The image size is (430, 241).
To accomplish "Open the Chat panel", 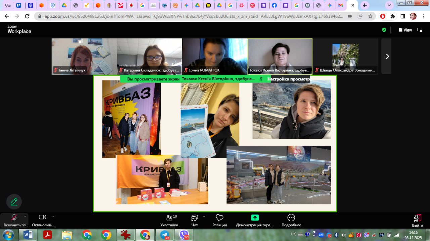I will pyautogui.click(x=195, y=220).
